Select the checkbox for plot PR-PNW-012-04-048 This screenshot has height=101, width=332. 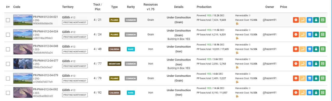point(8,49)
